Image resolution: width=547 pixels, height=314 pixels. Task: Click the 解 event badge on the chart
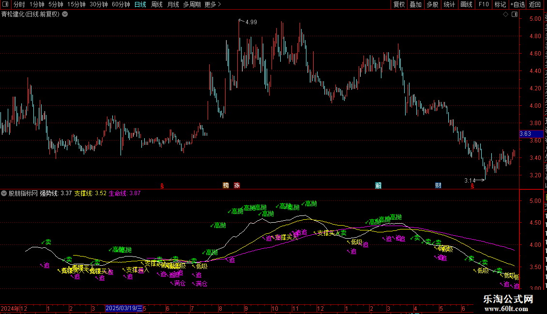(378, 185)
